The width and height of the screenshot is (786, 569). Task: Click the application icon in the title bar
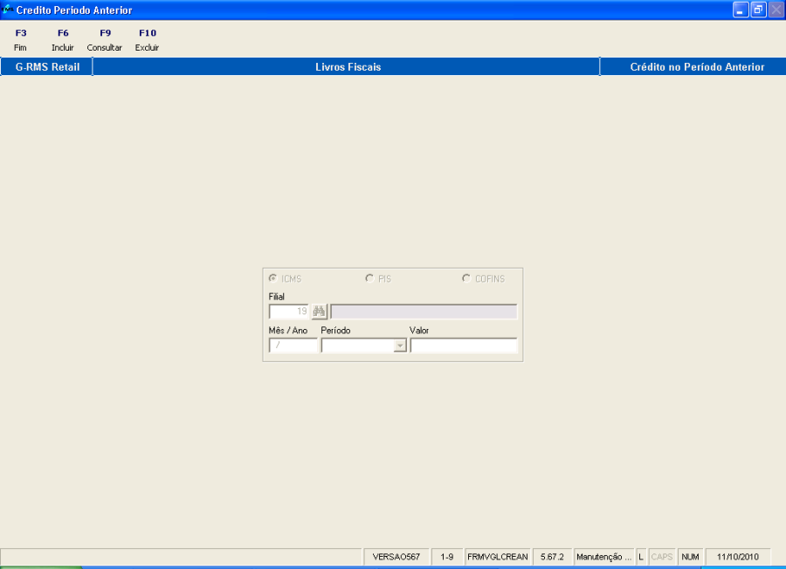7,10
